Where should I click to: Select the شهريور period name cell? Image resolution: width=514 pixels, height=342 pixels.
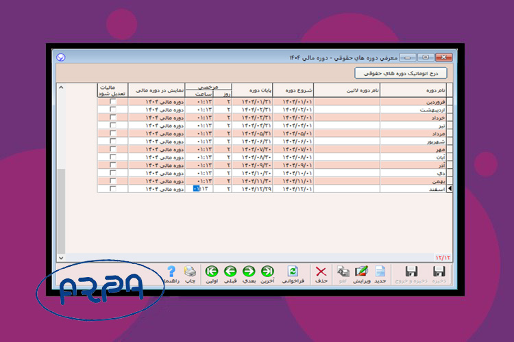(413, 141)
